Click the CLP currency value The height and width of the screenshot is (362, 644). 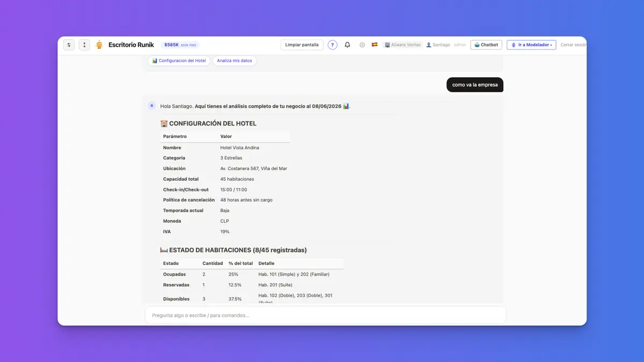(225, 221)
